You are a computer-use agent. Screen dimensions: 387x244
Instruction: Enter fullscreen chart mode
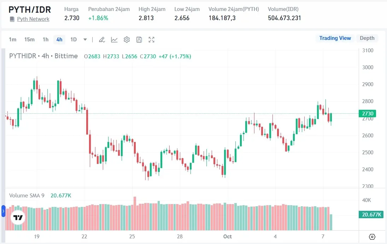151,40
